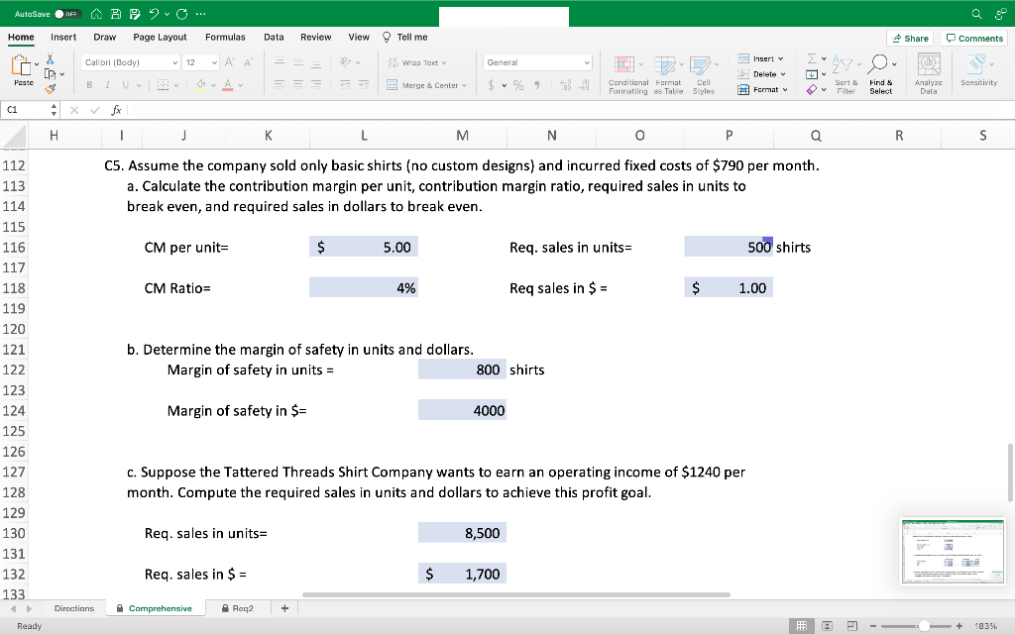This screenshot has height=634, width=1015.
Task: Open the Draw ribbon tab
Action: tap(105, 37)
